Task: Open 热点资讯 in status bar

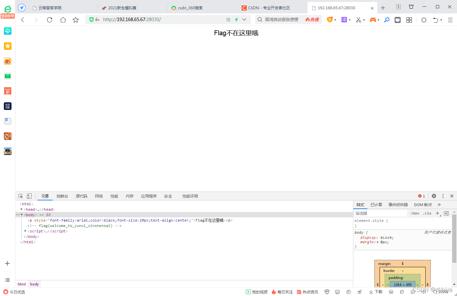Action: [x=307, y=292]
